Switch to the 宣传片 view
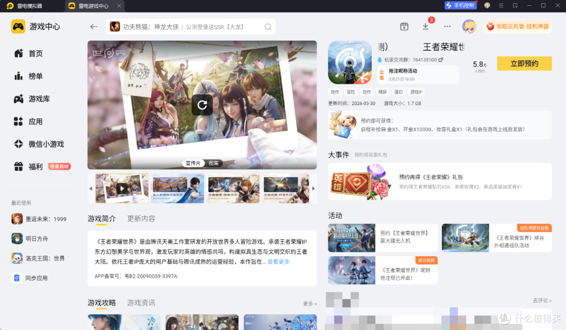 tap(193, 163)
